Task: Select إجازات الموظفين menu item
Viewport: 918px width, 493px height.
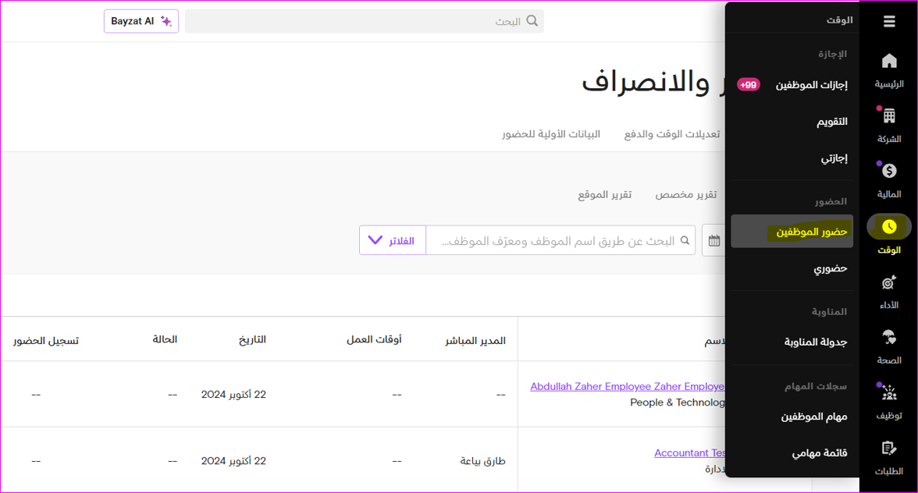Action: pyautogui.click(x=811, y=85)
